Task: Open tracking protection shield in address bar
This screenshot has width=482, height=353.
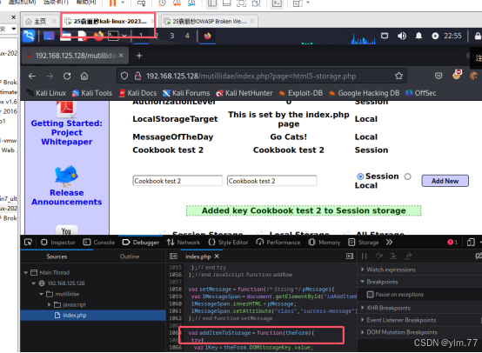Action: (124, 76)
